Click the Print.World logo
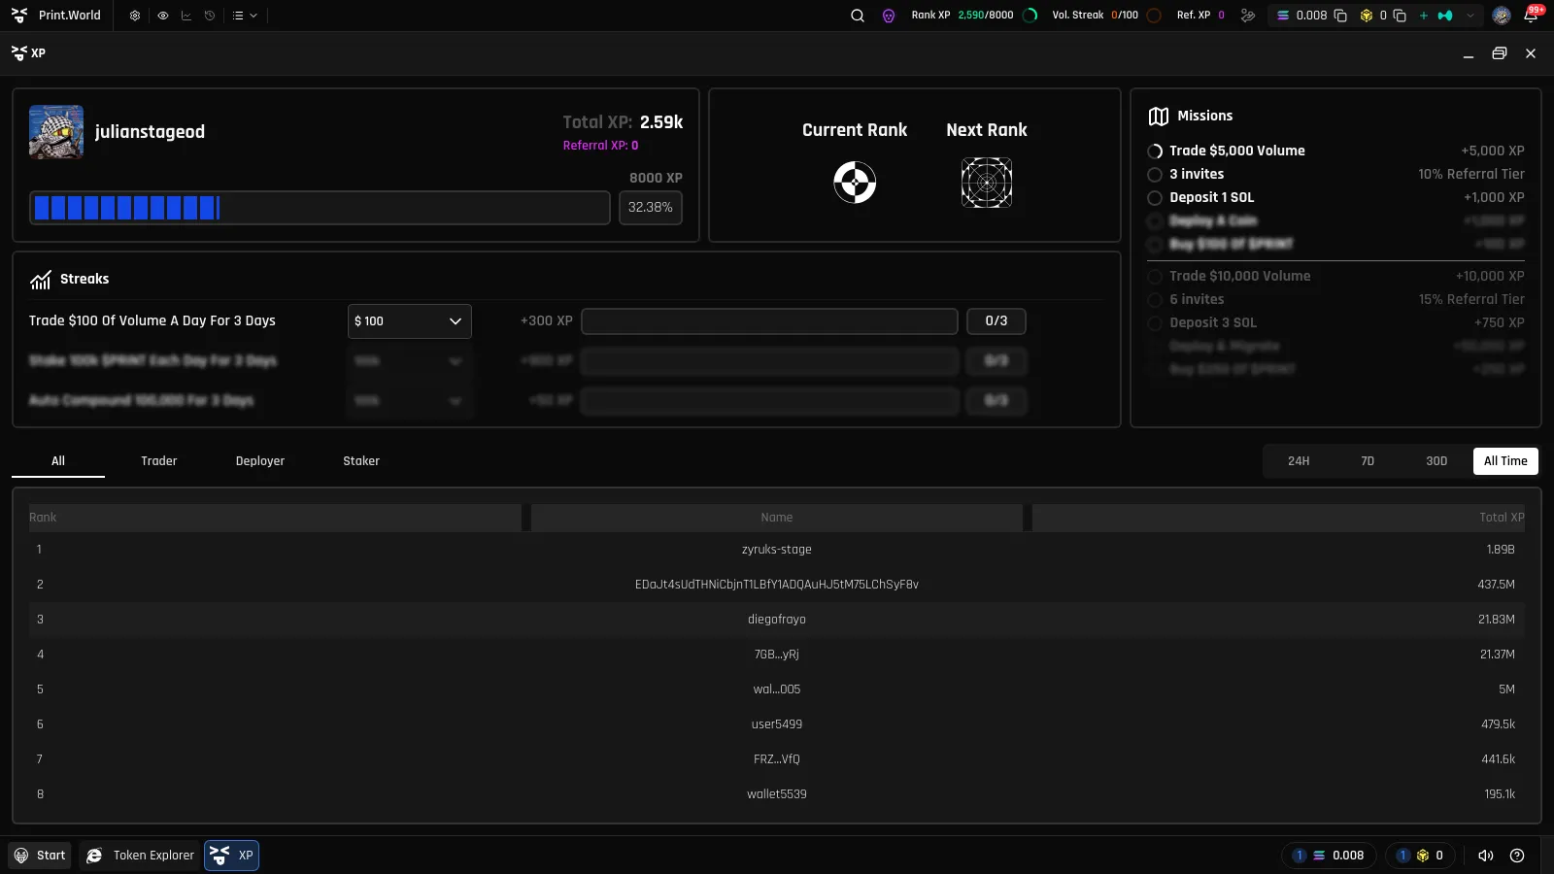Viewport: 1554px width, 874px height. tap(56, 16)
